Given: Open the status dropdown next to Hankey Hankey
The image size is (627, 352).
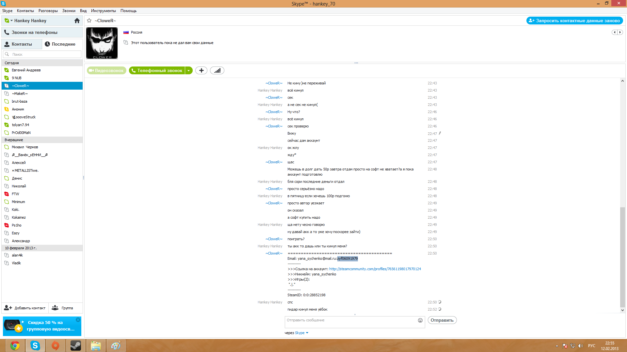Looking at the screenshot, I should (x=11, y=21).
